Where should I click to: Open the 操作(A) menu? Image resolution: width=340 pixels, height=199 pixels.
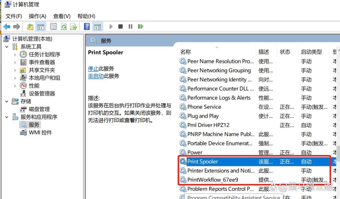[37, 16]
